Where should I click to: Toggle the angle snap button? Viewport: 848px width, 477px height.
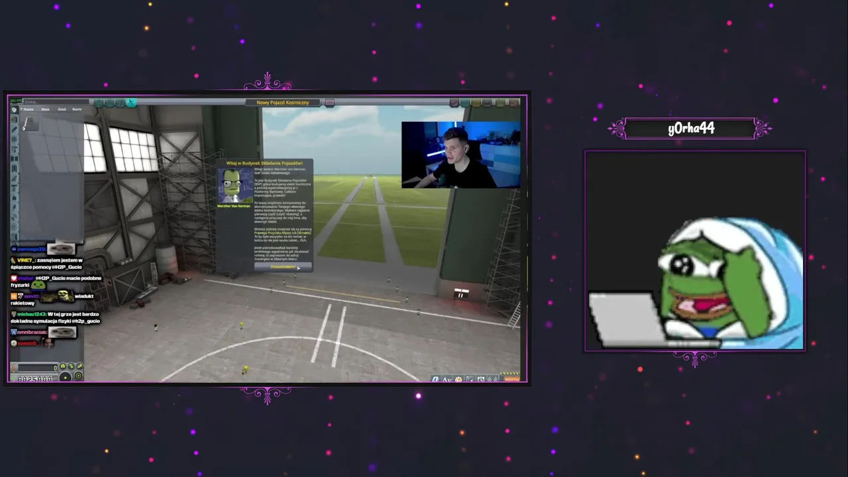point(78,376)
